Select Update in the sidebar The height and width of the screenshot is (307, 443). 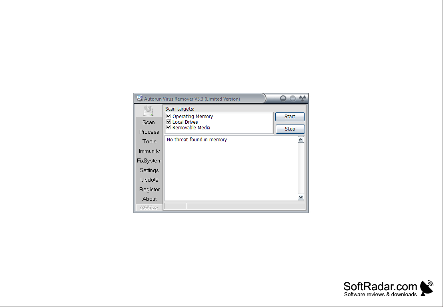(x=149, y=180)
